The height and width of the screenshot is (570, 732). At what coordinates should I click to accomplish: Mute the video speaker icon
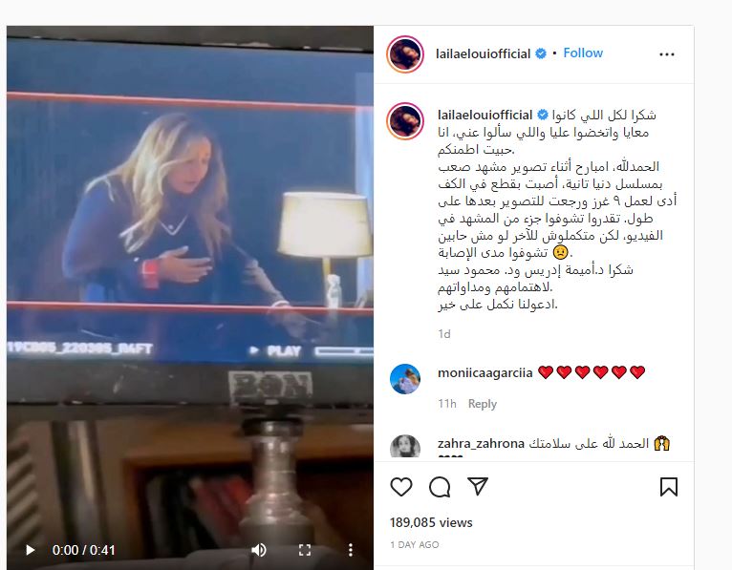pos(259,550)
